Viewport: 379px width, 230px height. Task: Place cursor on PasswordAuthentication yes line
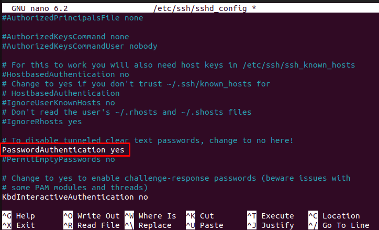(63, 150)
